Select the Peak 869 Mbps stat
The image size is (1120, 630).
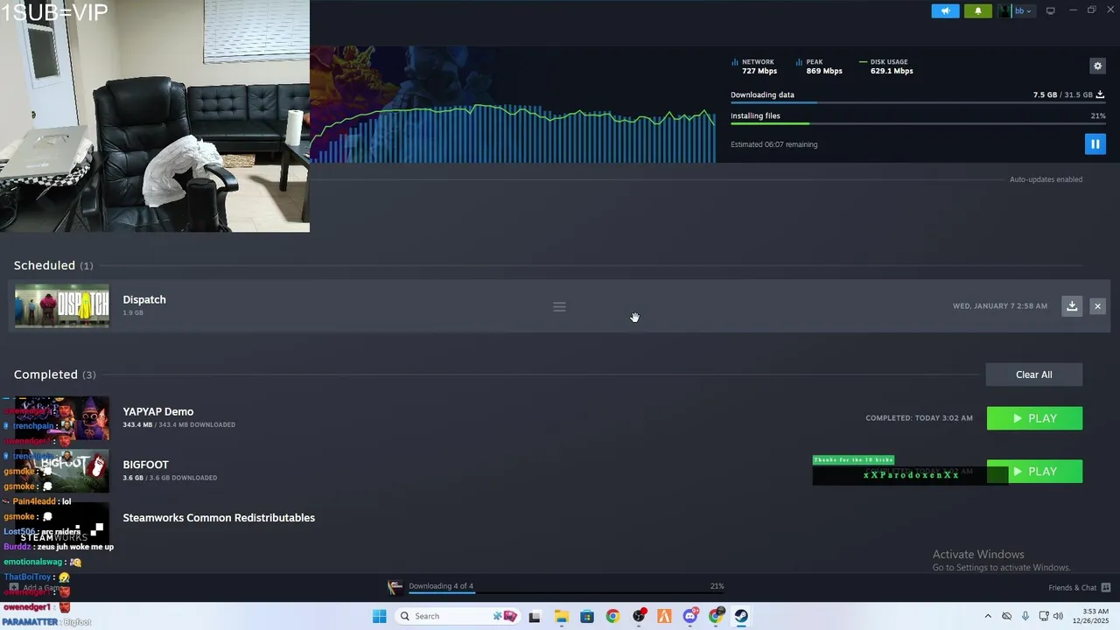tap(820, 66)
